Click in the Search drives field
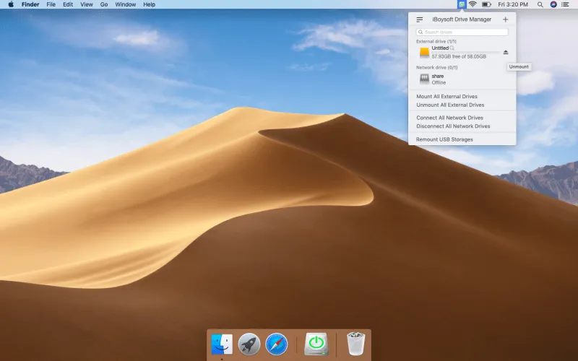This screenshot has width=578, height=361. pyautogui.click(x=462, y=32)
